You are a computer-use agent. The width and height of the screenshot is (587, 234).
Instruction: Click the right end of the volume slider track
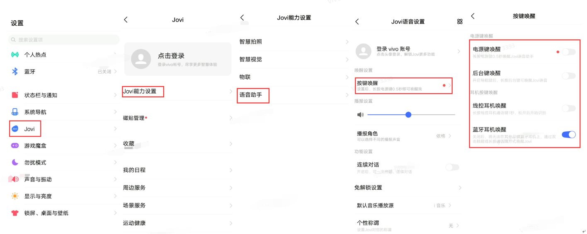(x=454, y=115)
